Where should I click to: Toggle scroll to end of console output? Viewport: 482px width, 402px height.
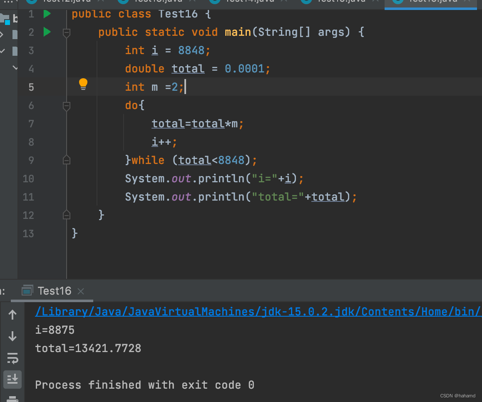tap(12, 379)
